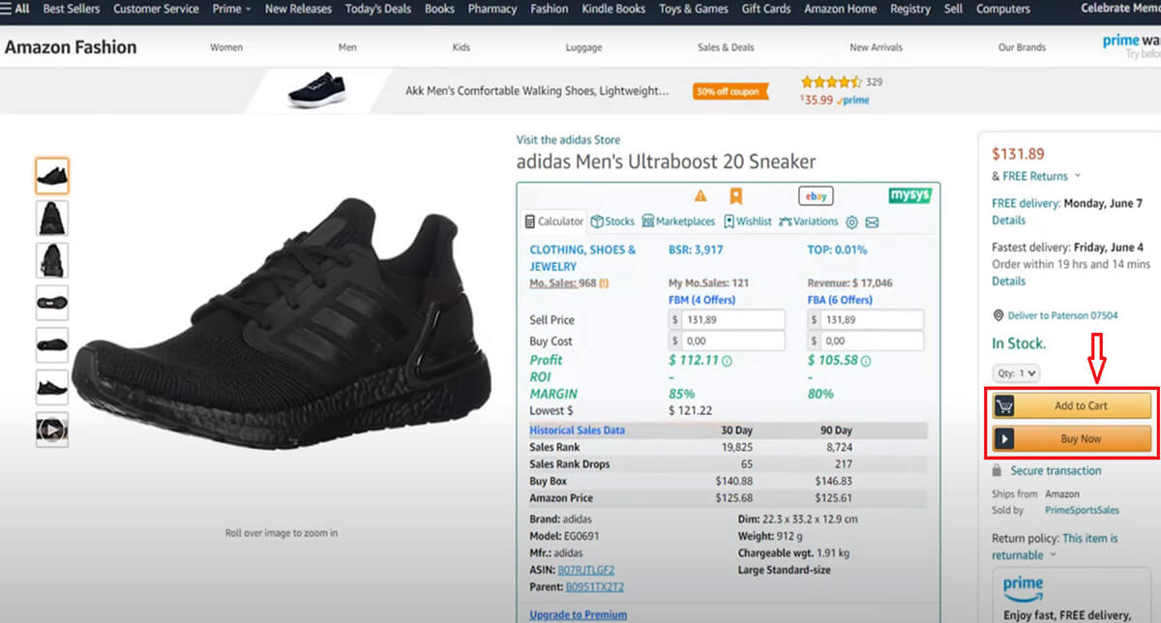Switch to the Stocks tab
1161x623 pixels.
click(x=612, y=222)
